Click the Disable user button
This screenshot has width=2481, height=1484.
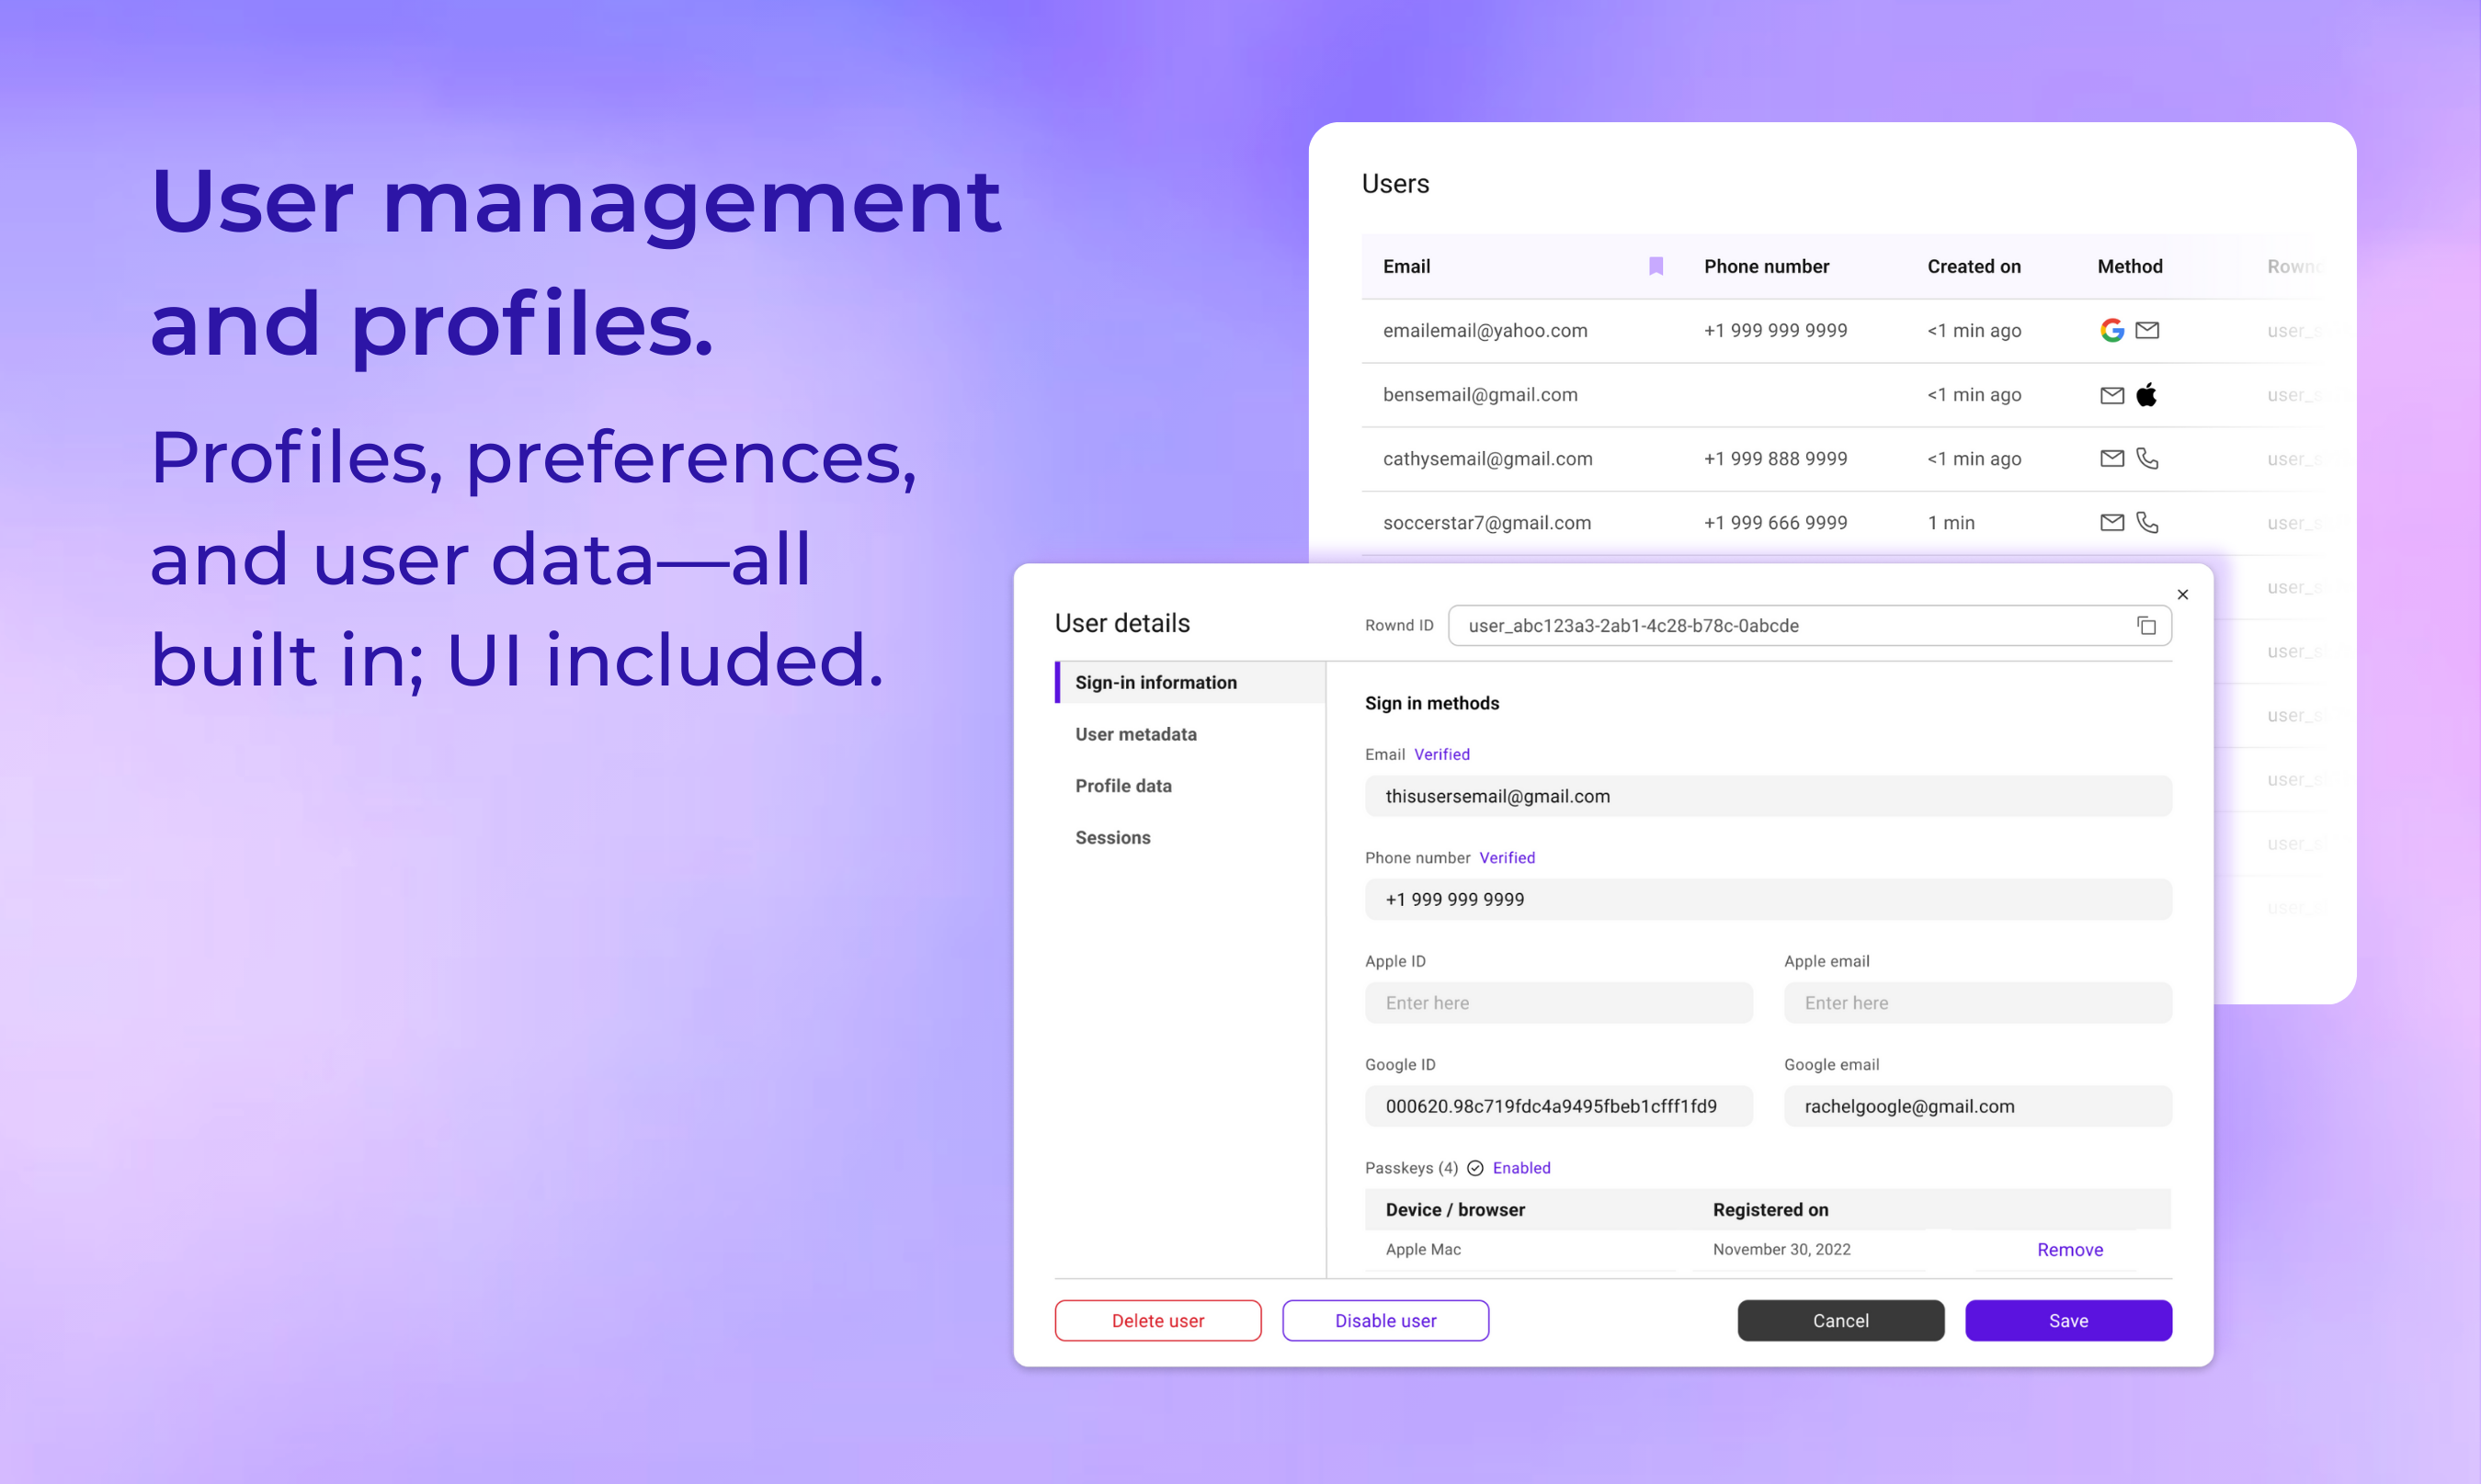coord(1385,1320)
